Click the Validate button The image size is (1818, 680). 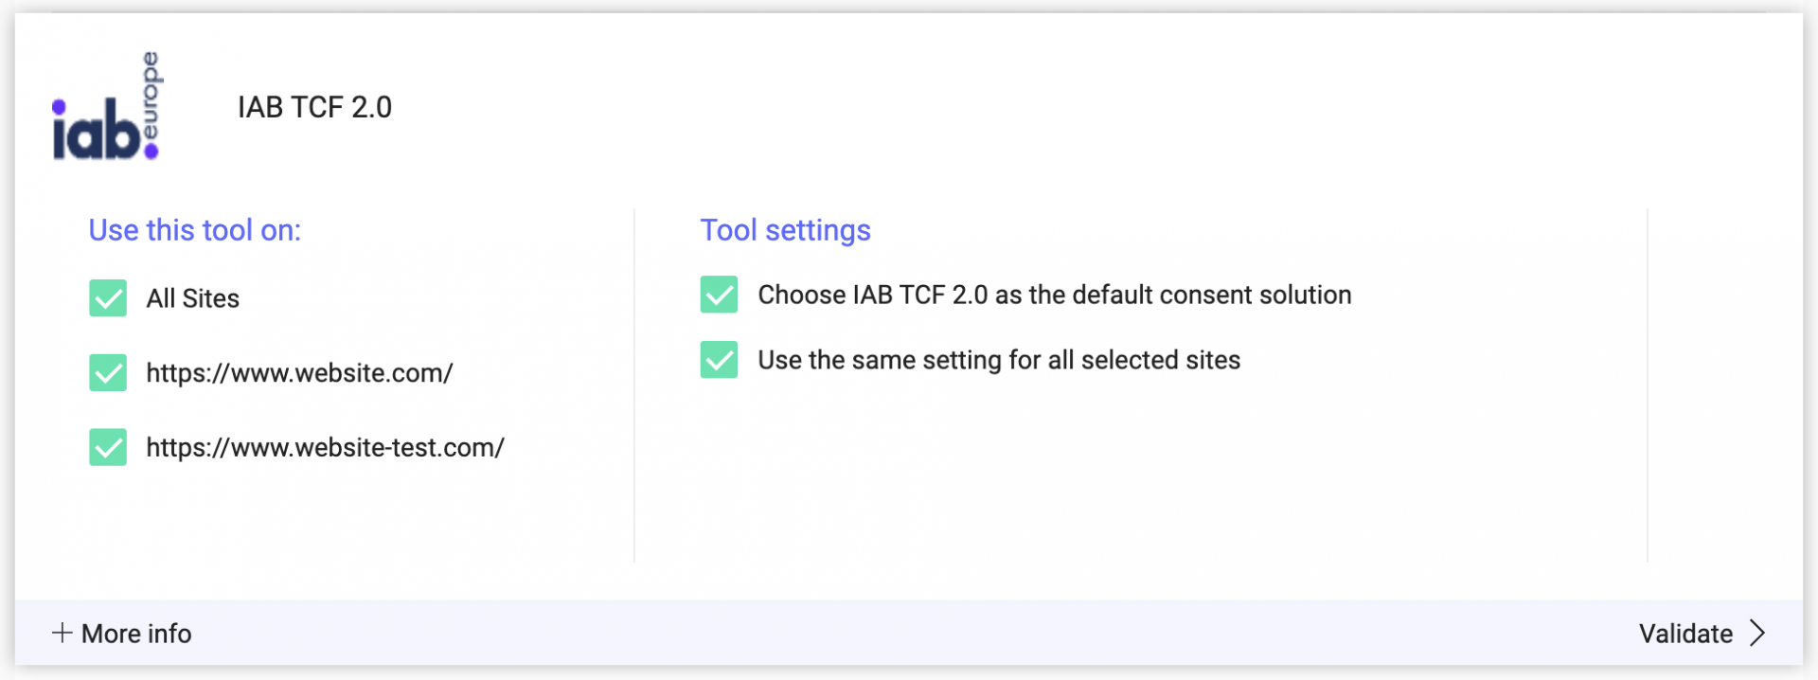click(x=1702, y=634)
